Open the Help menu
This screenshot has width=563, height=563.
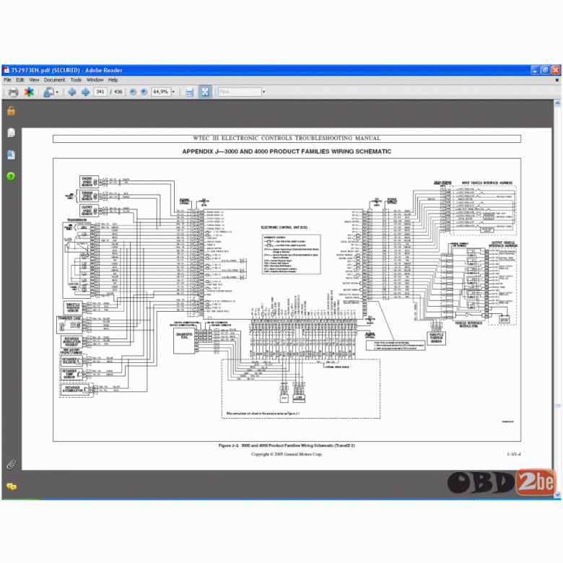point(113,80)
